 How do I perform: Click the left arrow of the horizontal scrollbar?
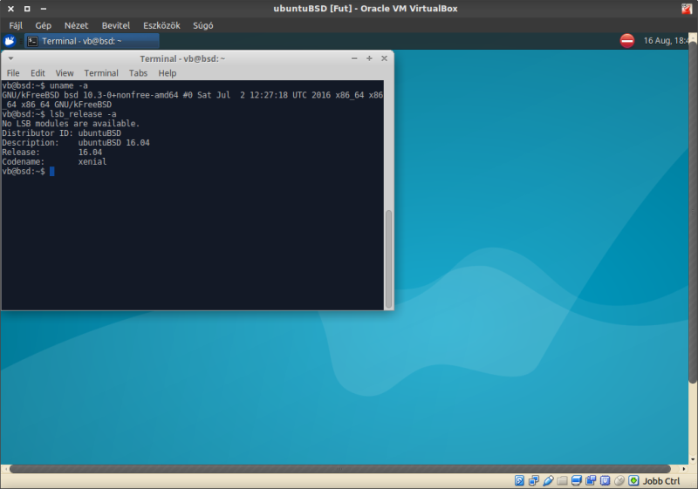tap(5, 469)
